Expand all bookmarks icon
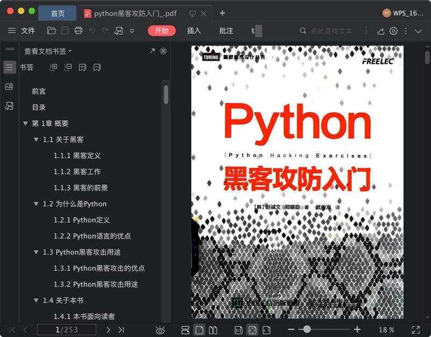431x337 pixels. tap(54, 67)
